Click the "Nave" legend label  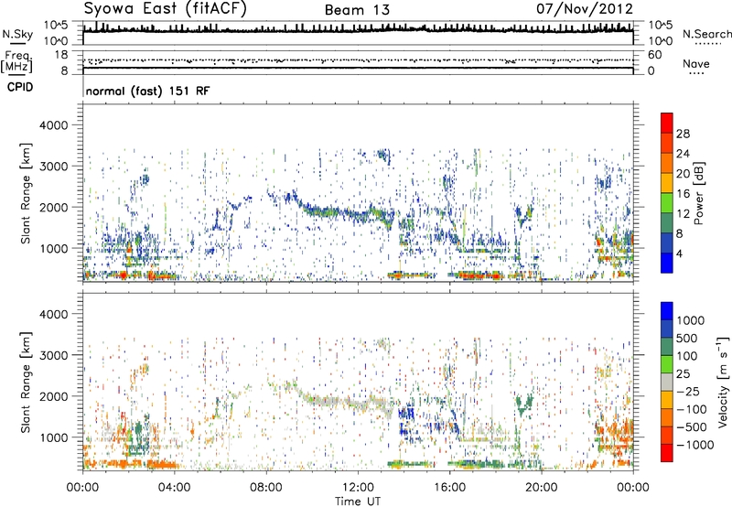(x=695, y=64)
